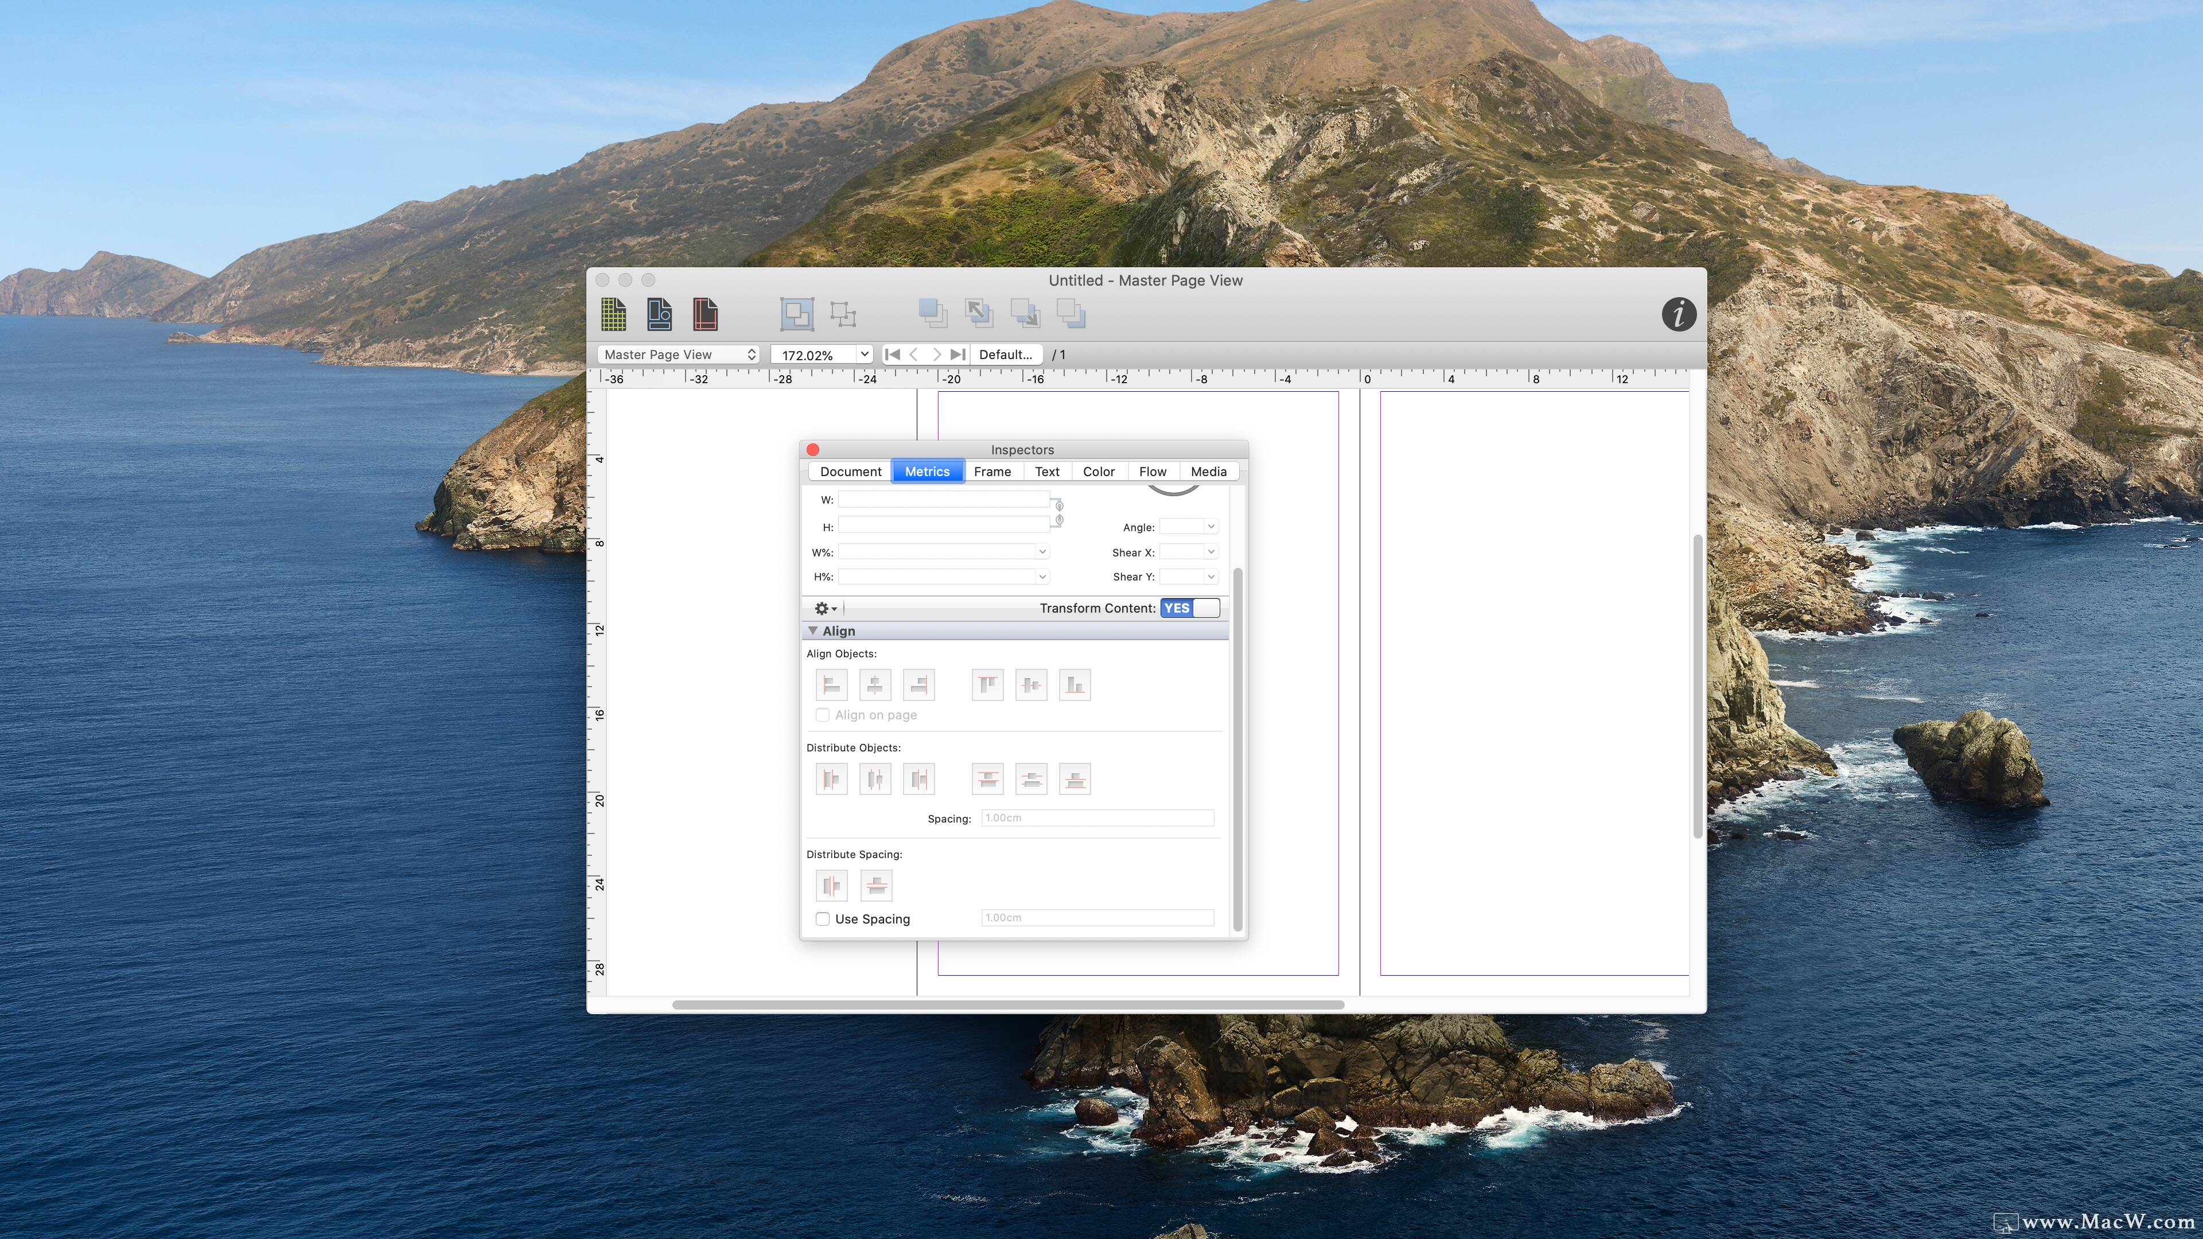
Task: Switch to the Media inspector tab
Action: point(1208,471)
